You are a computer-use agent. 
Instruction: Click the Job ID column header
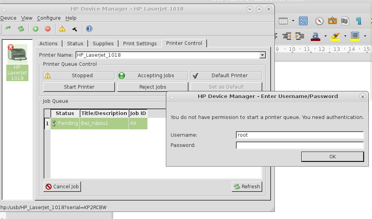(x=138, y=113)
